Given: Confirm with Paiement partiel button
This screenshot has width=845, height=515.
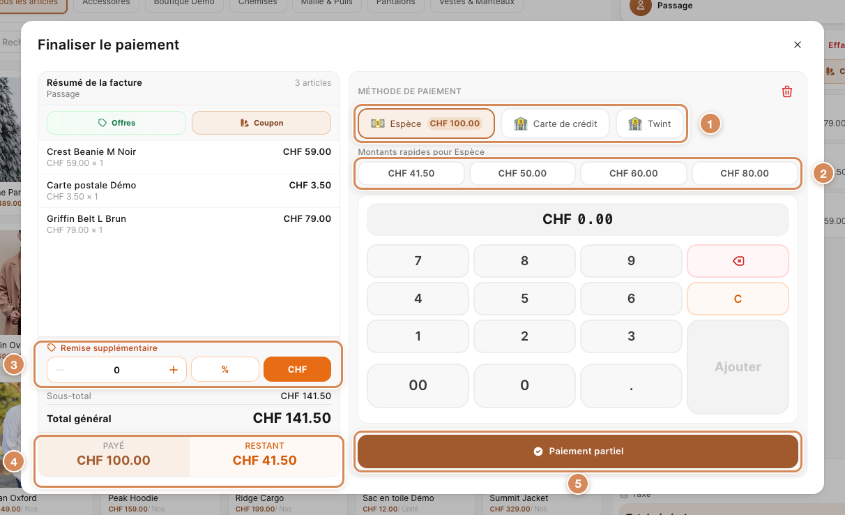Looking at the screenshot, I should [x=578, y=451].
